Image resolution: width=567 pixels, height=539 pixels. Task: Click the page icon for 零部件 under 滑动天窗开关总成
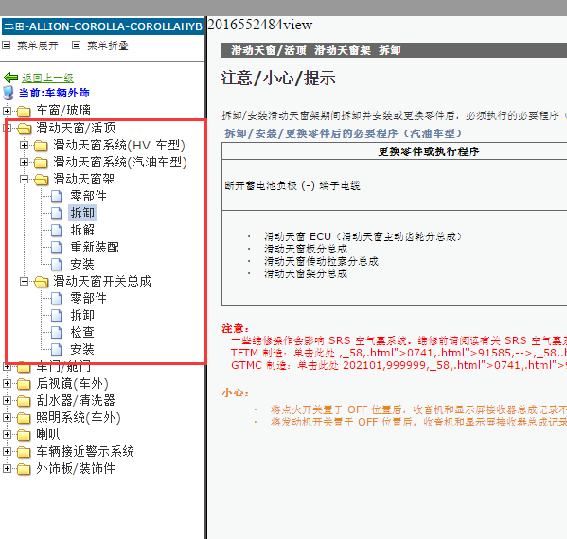coord(57,299)
